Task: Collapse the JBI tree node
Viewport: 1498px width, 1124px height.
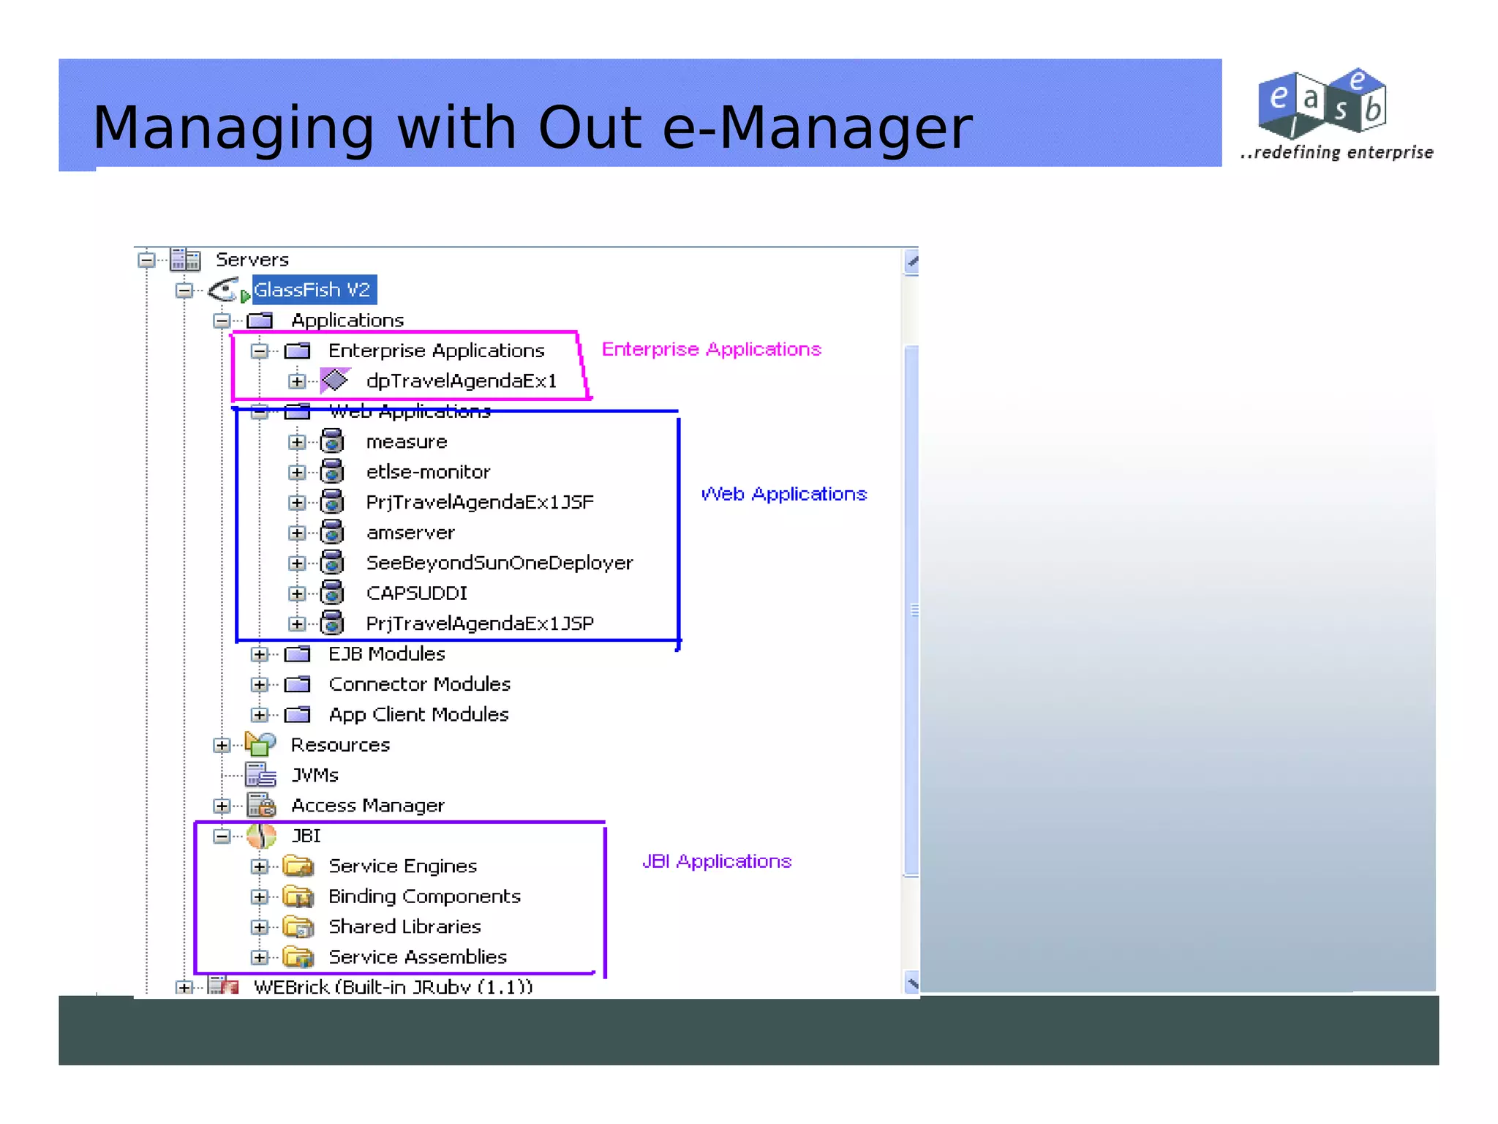Action: tap(222, 836)
